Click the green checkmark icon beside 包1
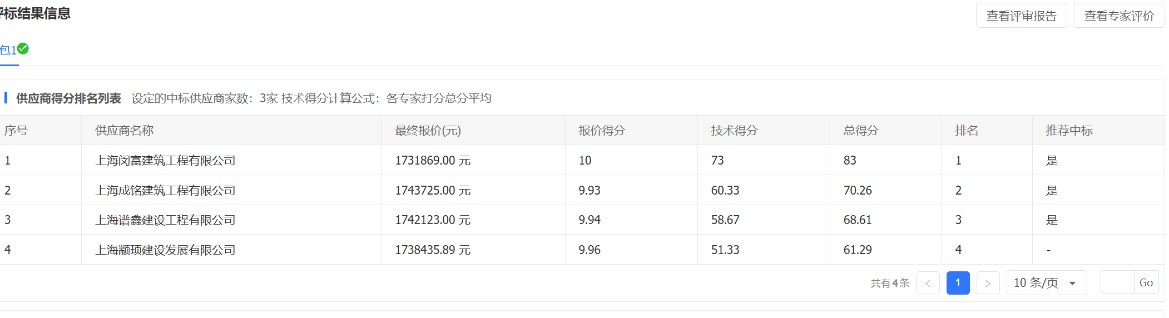This screenshot has width=1169, height=318. tap(23, 49)
